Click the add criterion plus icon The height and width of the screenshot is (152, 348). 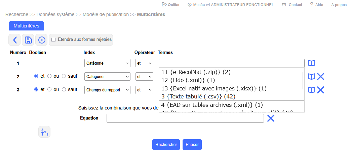coord(42,40)
